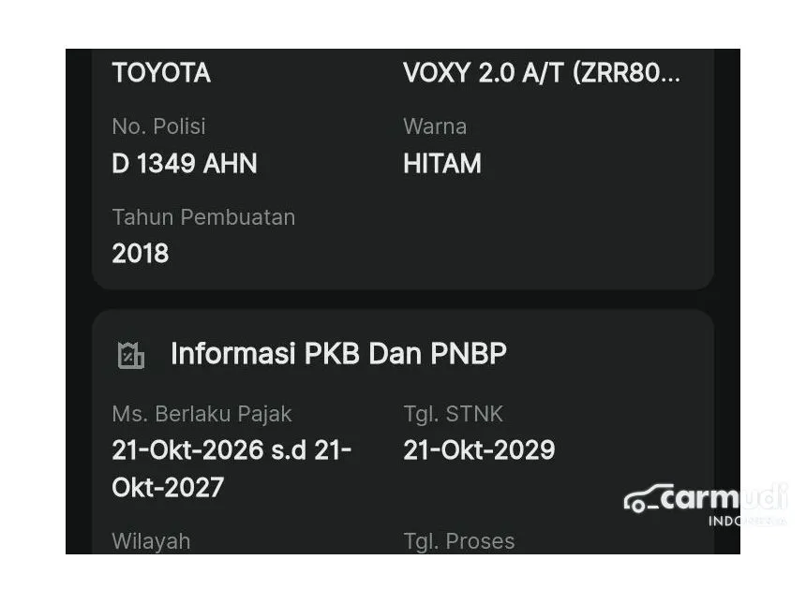Image resolution: width=806 pixels, height=604 pixels.
Task: Click the No. Polisi label
Action: 158,126
